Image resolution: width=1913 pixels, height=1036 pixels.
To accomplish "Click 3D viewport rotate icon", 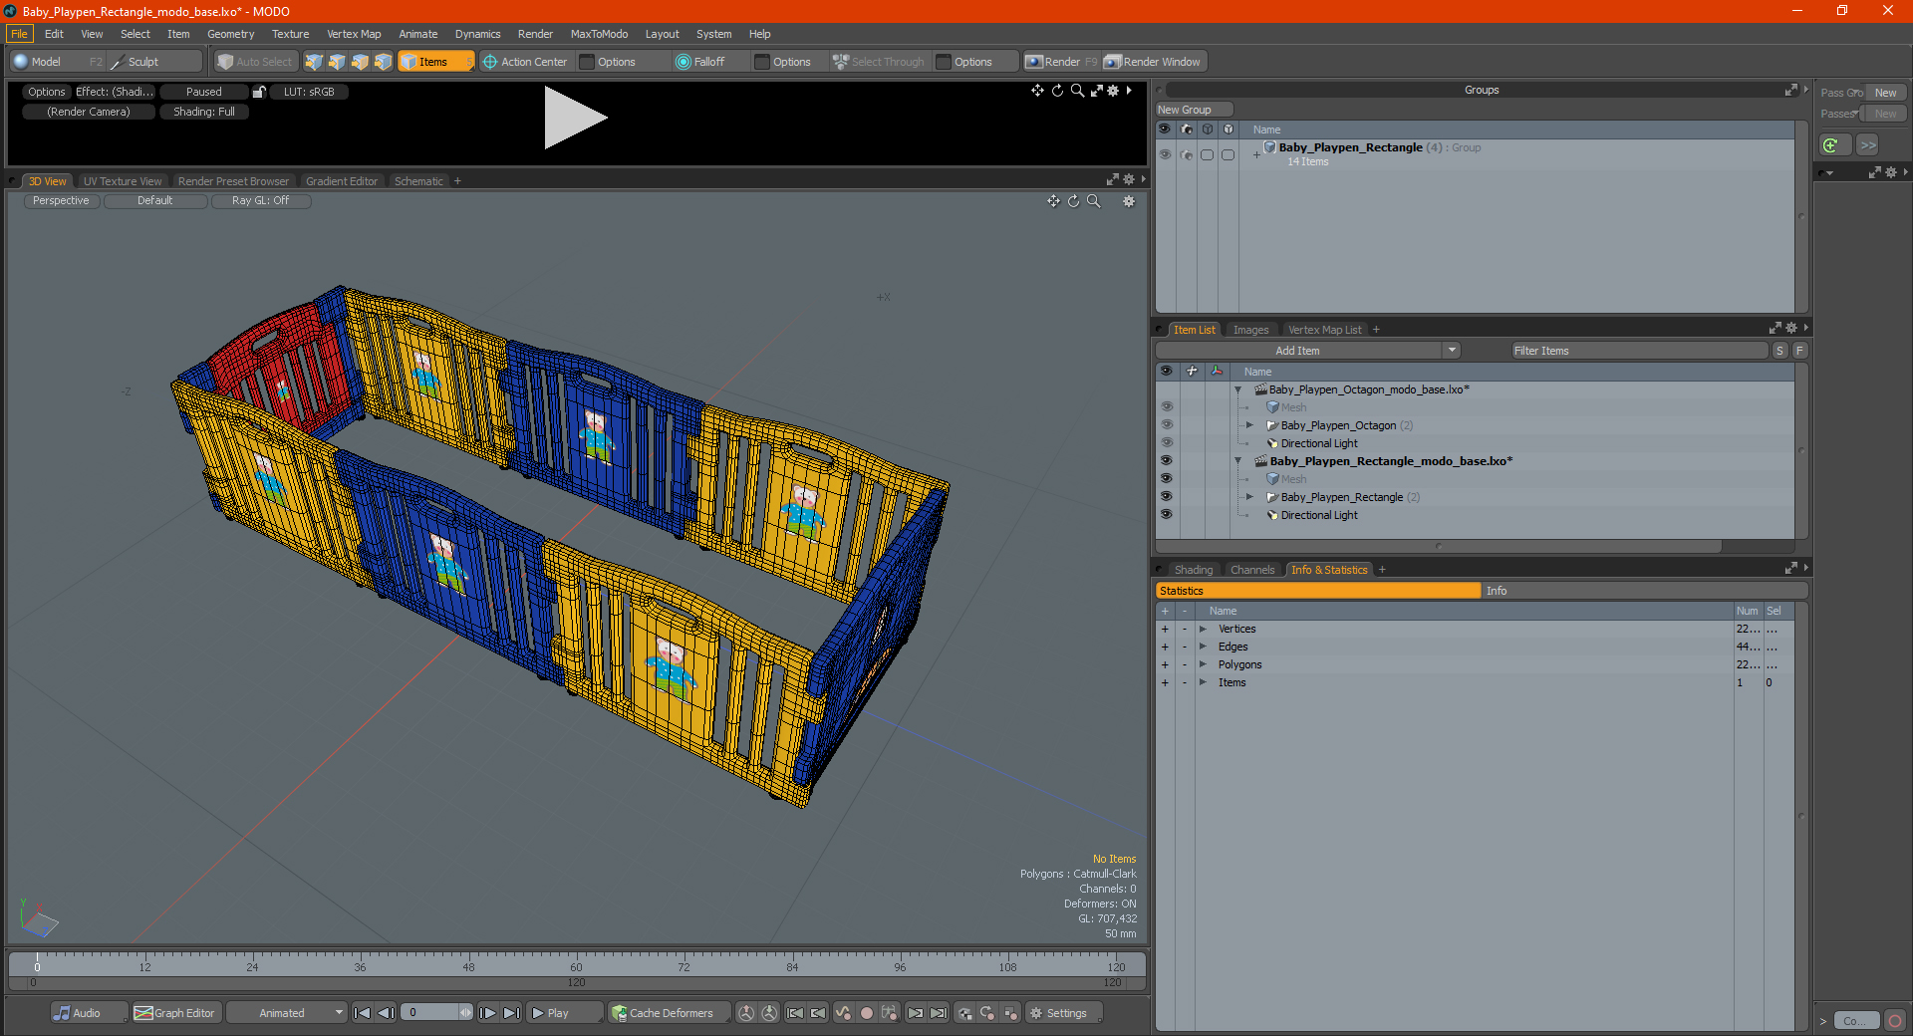I will tap(1074, 201).
